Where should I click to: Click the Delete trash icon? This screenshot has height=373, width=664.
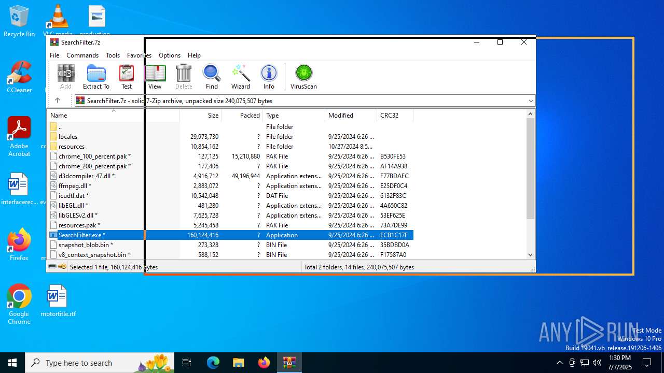(x=184, y=77)
